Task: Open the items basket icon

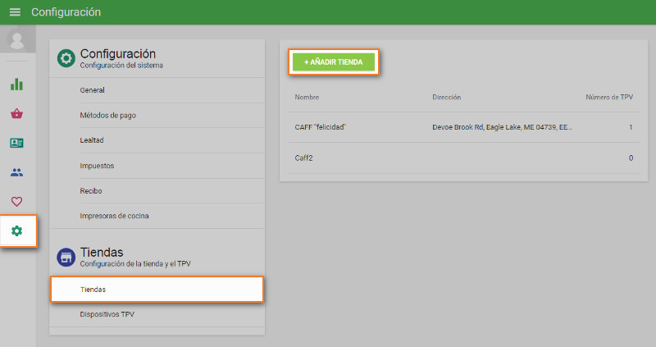Action: pos(16,113)
